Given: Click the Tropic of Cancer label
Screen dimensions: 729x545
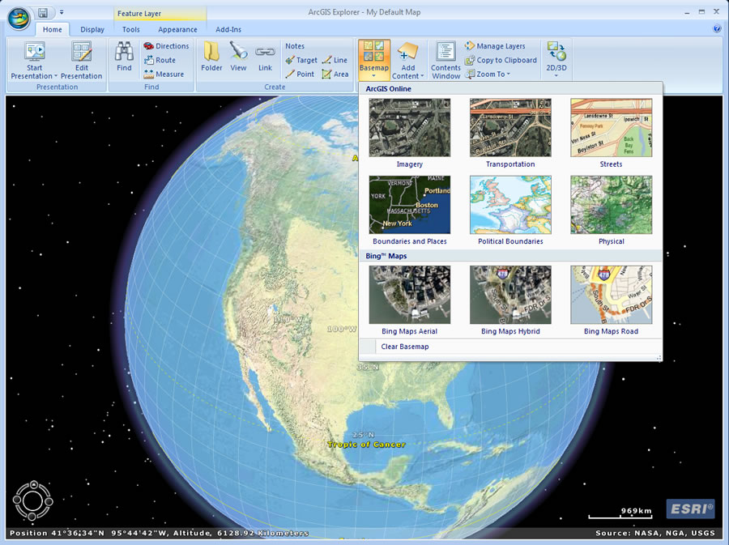Looking at the screenshot, I should click(x=366, y=445).
